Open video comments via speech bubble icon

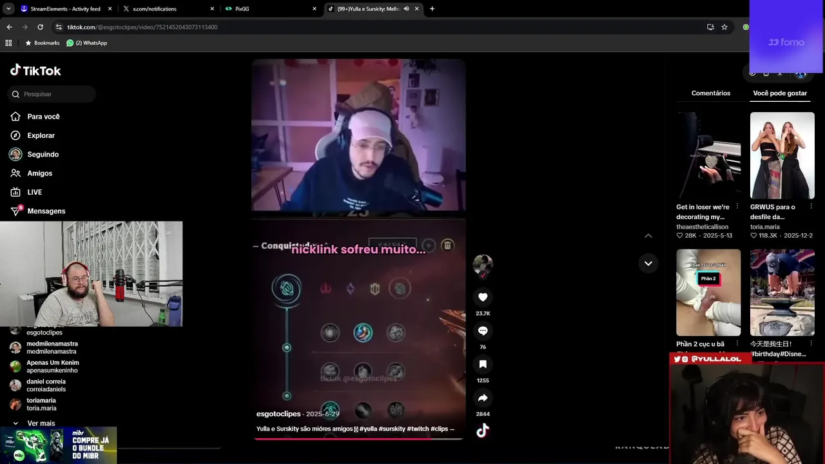(x=483, y=331)
